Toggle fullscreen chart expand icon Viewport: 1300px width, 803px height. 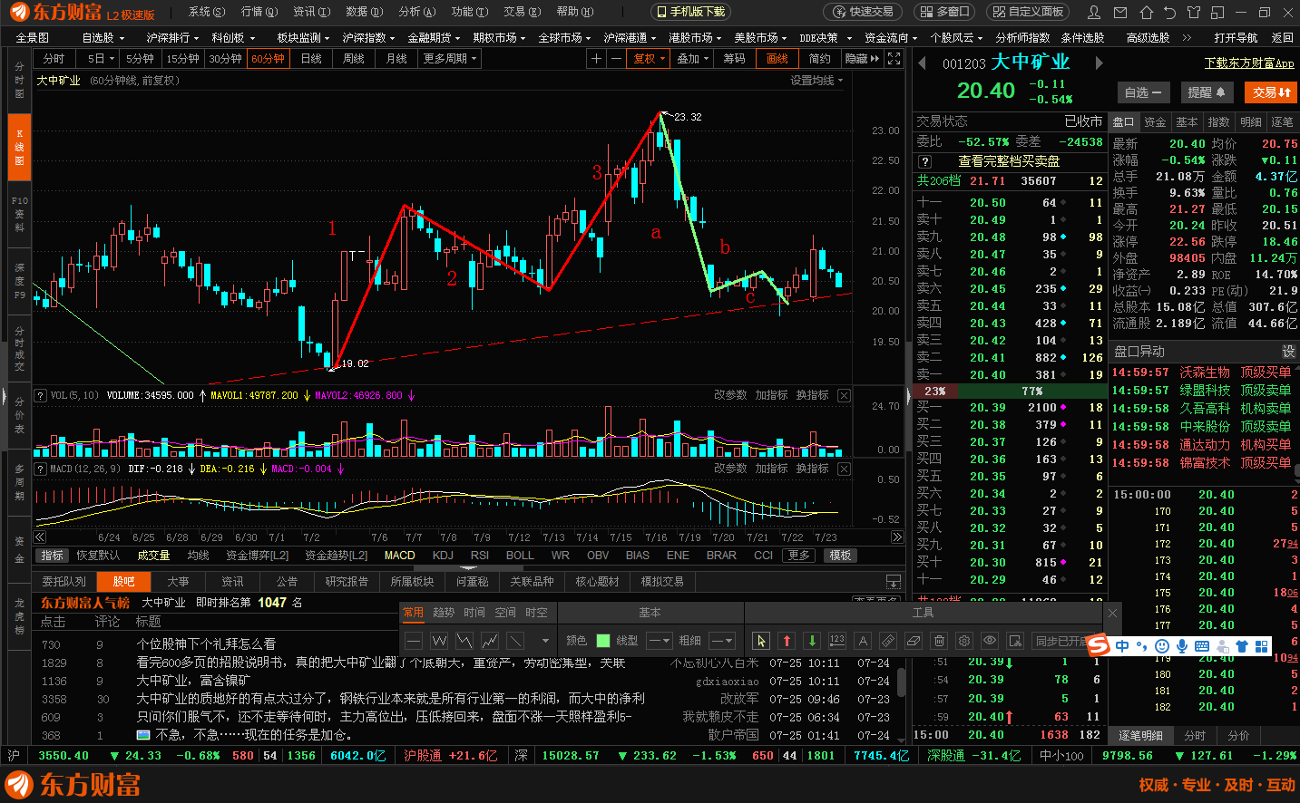click(894, 58)
